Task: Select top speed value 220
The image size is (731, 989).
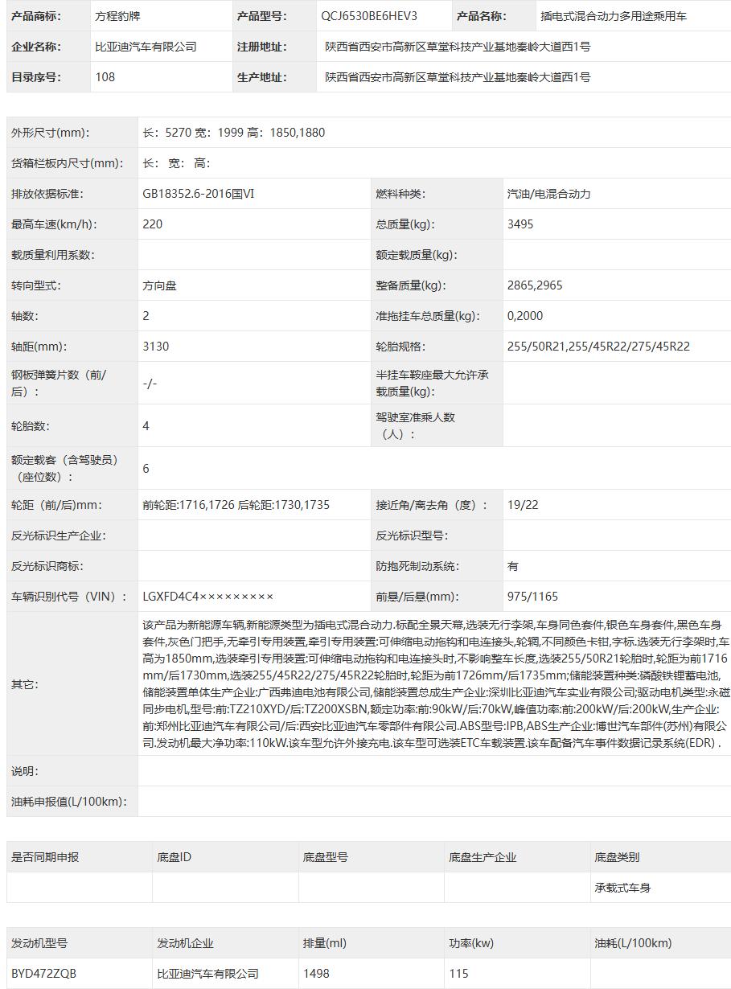Action: (152, 224)
